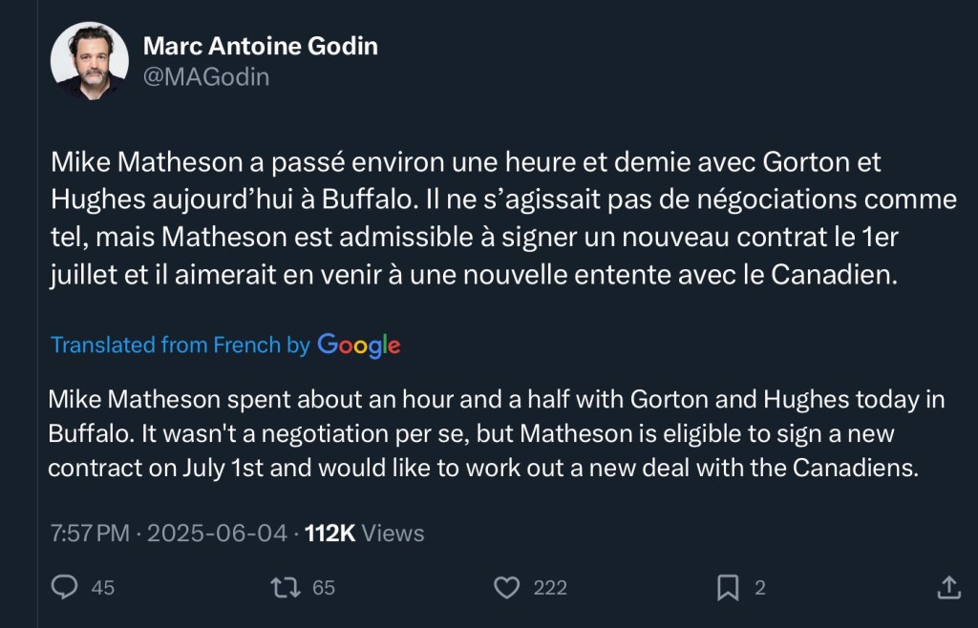
Task: Click the share upload icon
Action: pyautogui.click(x=948, y=587)
